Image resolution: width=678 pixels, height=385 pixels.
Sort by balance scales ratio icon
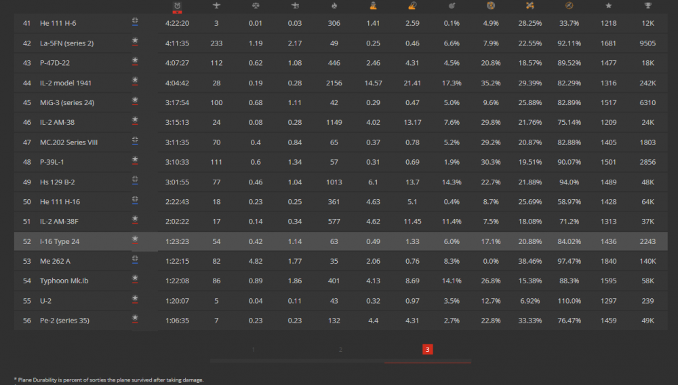[x=256, y=5]
